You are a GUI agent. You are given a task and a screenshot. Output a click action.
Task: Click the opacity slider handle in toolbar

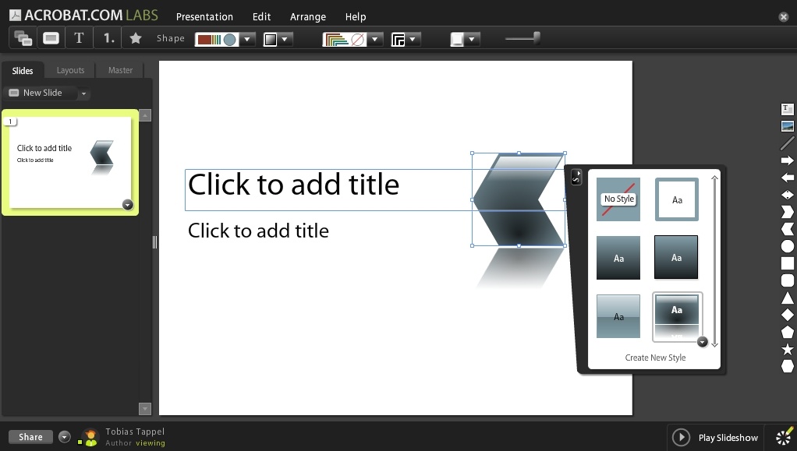(x=537, y=37)
